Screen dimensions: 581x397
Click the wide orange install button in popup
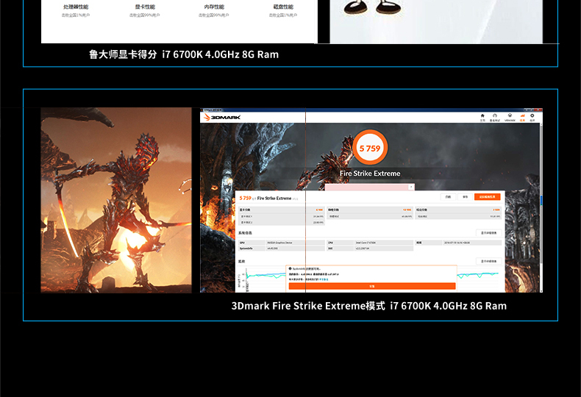(x=372, y=286)
